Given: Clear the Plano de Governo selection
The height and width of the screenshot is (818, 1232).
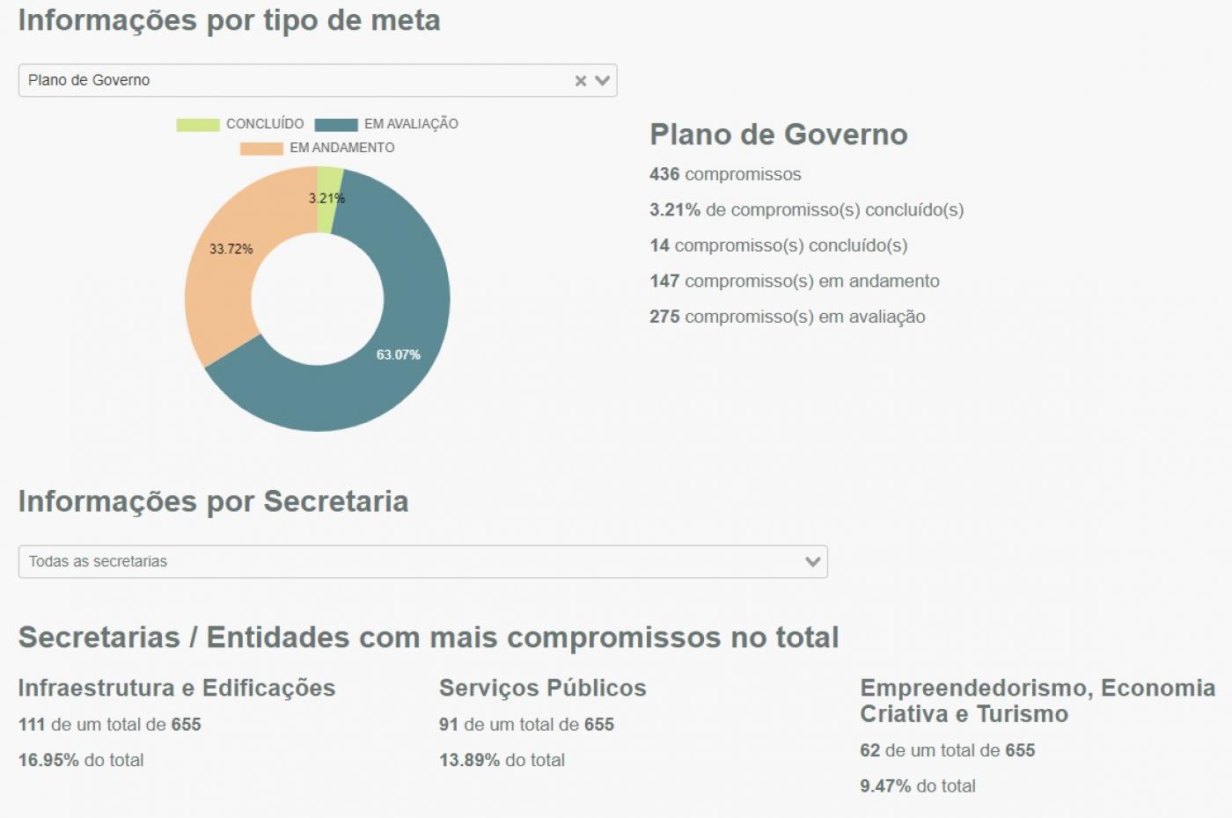Looking at the screenshot, I should 580,81.
